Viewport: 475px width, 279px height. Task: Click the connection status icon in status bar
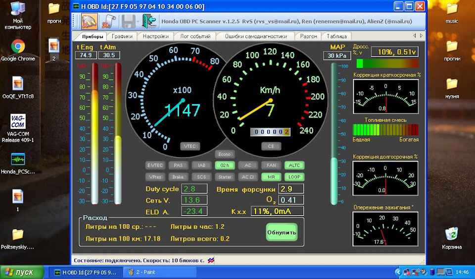211,260
